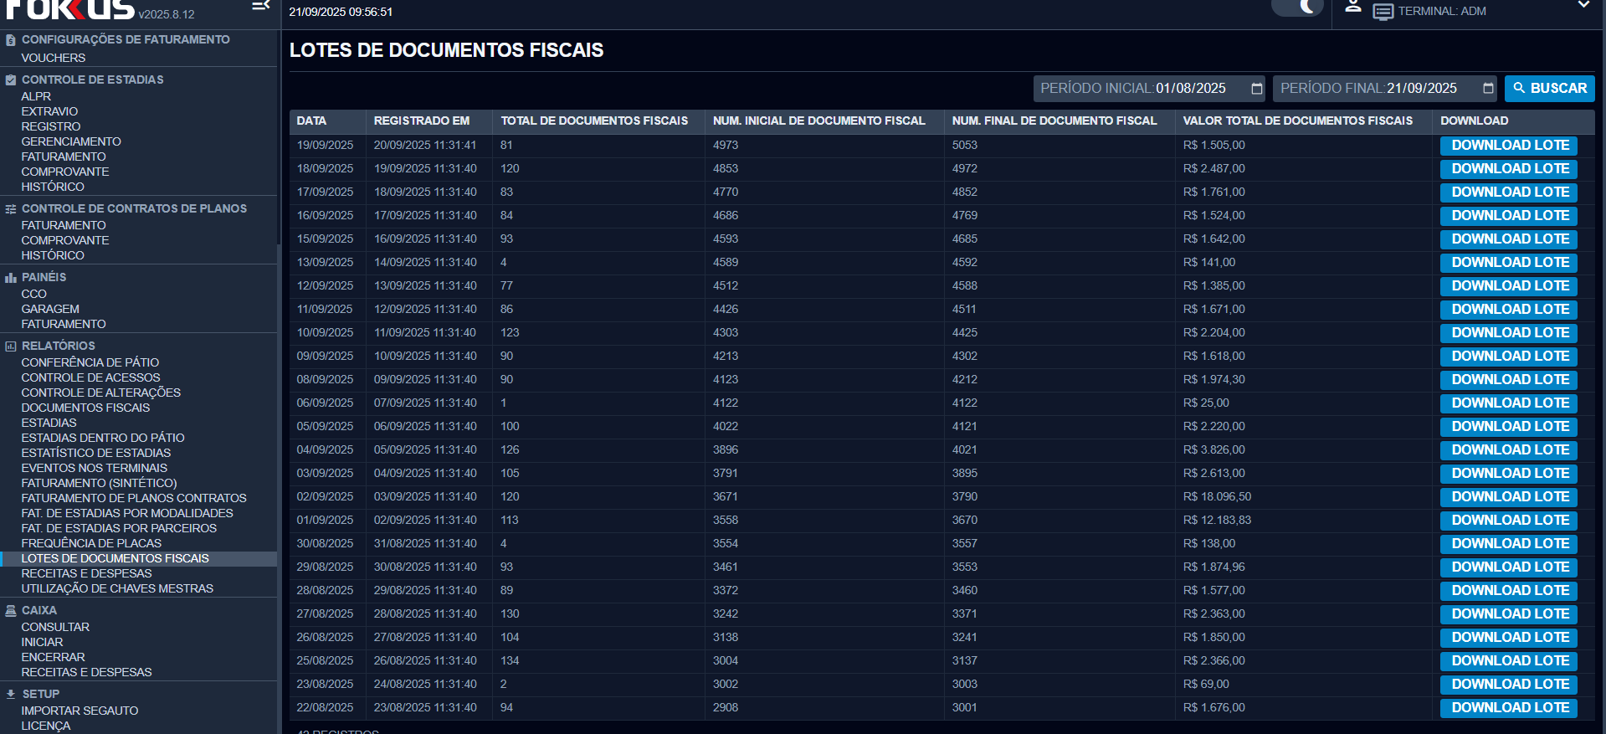Open the Período Final calendar picker

[x=1488, y=89]
